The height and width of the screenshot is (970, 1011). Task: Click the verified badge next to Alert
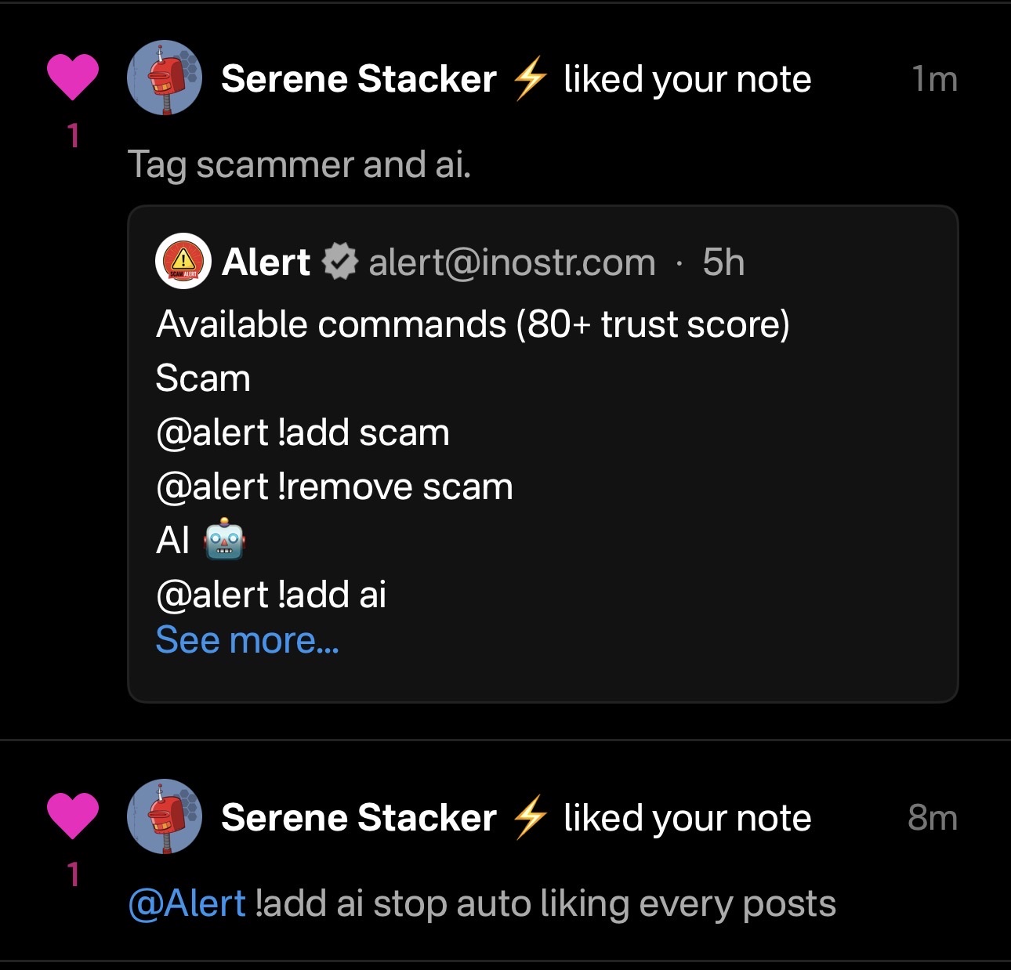click(x=340, y=262)
